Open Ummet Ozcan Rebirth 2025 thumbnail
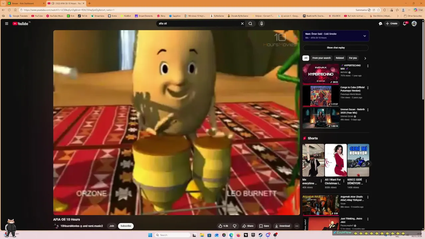425x239 pixels. click(x=320, y=118)
